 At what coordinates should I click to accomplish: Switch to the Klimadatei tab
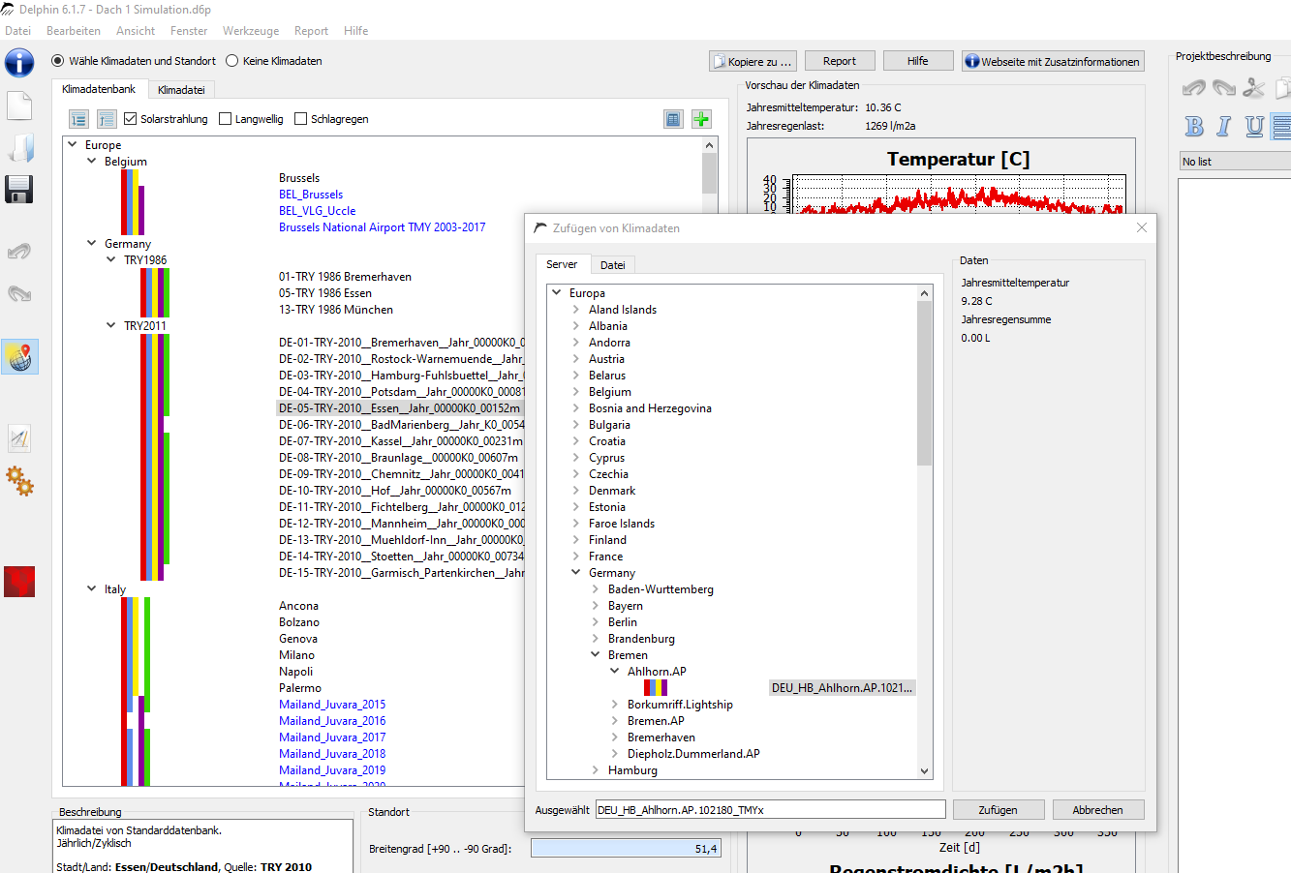(181, 90)
